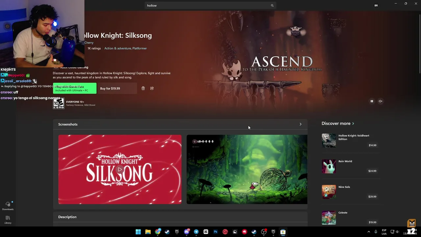
Task: Open the Windows Start menu
Action: 138,232
